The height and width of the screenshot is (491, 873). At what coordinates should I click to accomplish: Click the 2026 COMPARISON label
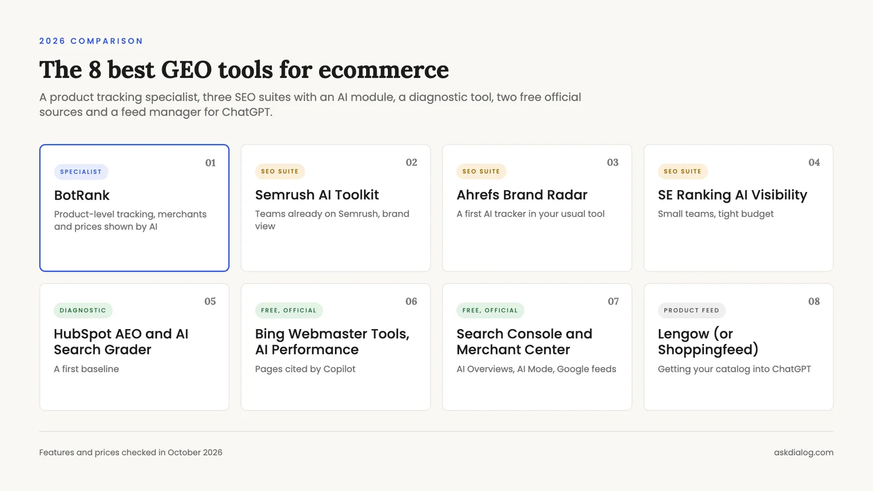pyautogui.click(x=91, y=41)
